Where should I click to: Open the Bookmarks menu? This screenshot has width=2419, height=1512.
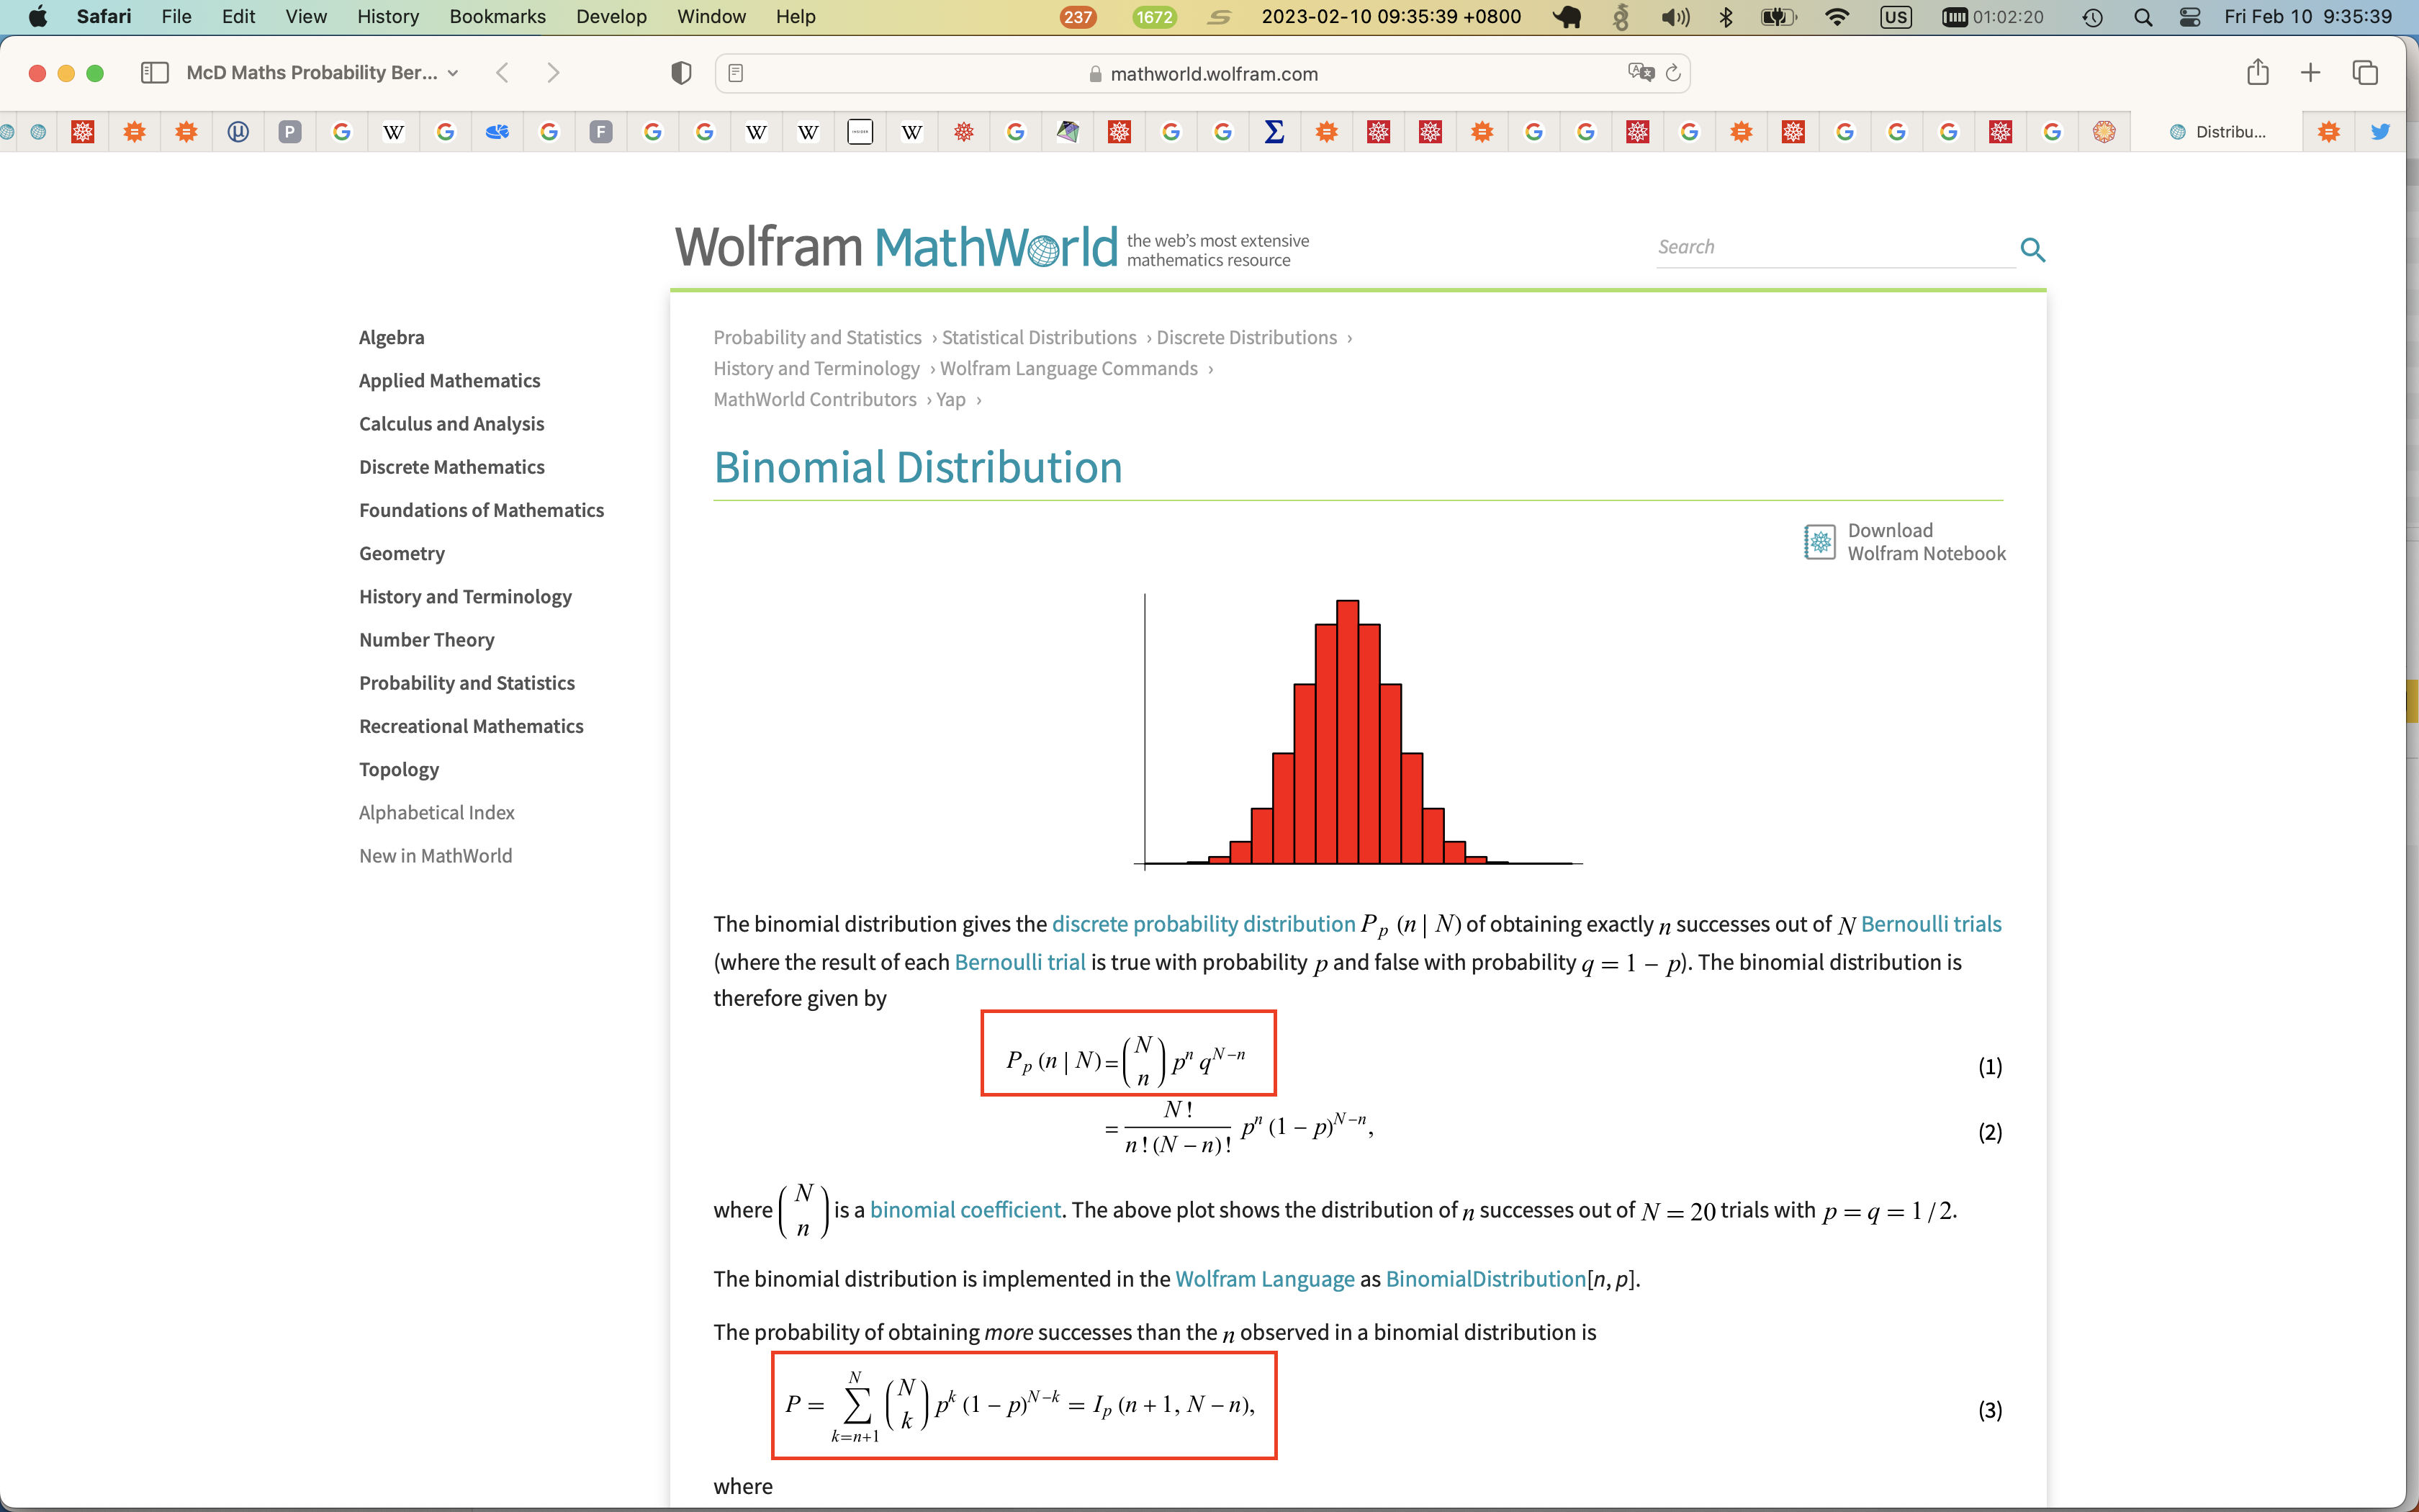497,17
